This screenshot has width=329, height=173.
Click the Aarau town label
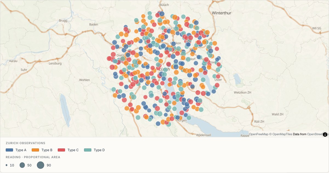tap(13, 61)
